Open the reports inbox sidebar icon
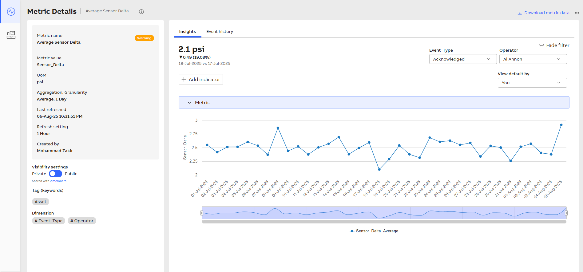 pos(11,35)
